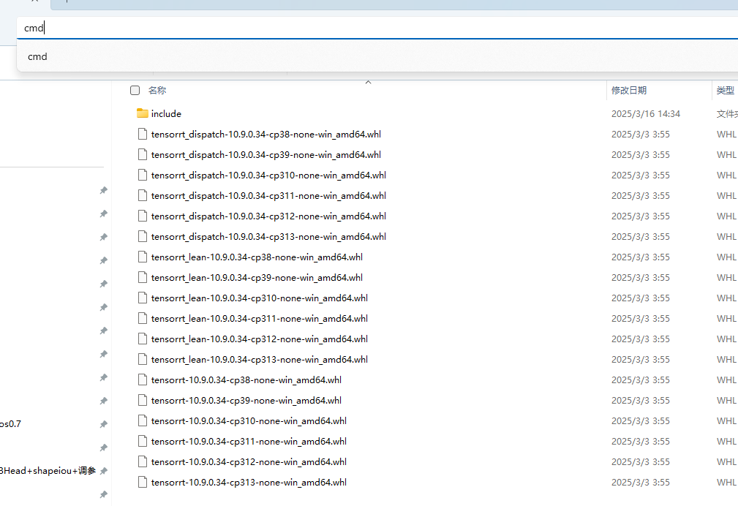The height and width of the screenshot is (506, 738).
Task: Click tensorrt-10.9.0.34-cp38 file icon
Action: click(142, 379)
